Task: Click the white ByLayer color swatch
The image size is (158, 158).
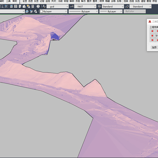Action: pyautogui.click(x=41, y=11)
